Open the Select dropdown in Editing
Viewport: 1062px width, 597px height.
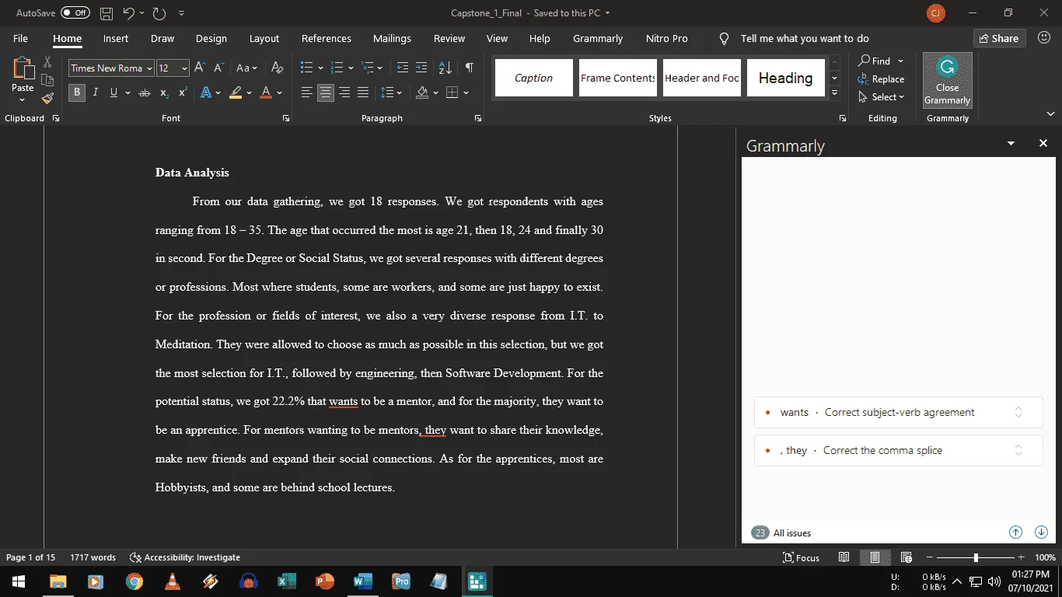pyautogui.click(x=882, y=97)
